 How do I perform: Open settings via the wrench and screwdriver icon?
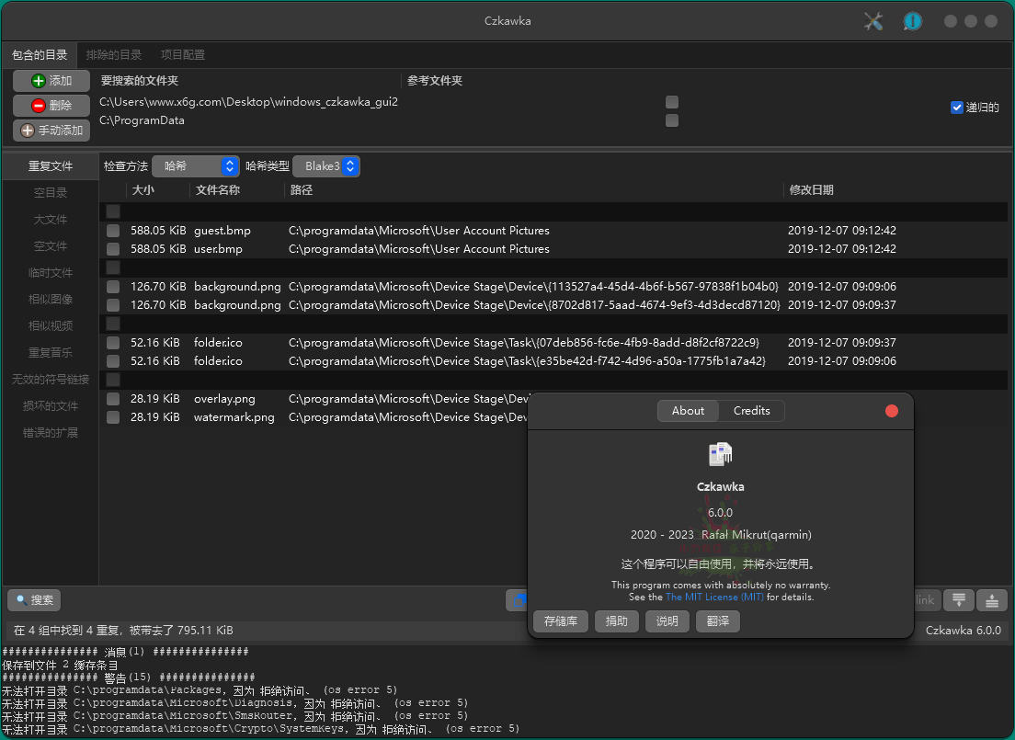(x=872, y=20)
